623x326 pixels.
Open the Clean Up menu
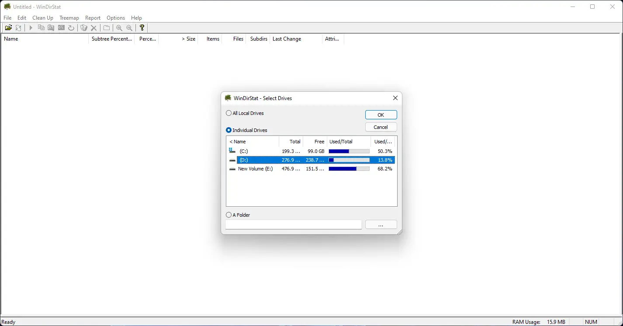click(x=43, y=18)
